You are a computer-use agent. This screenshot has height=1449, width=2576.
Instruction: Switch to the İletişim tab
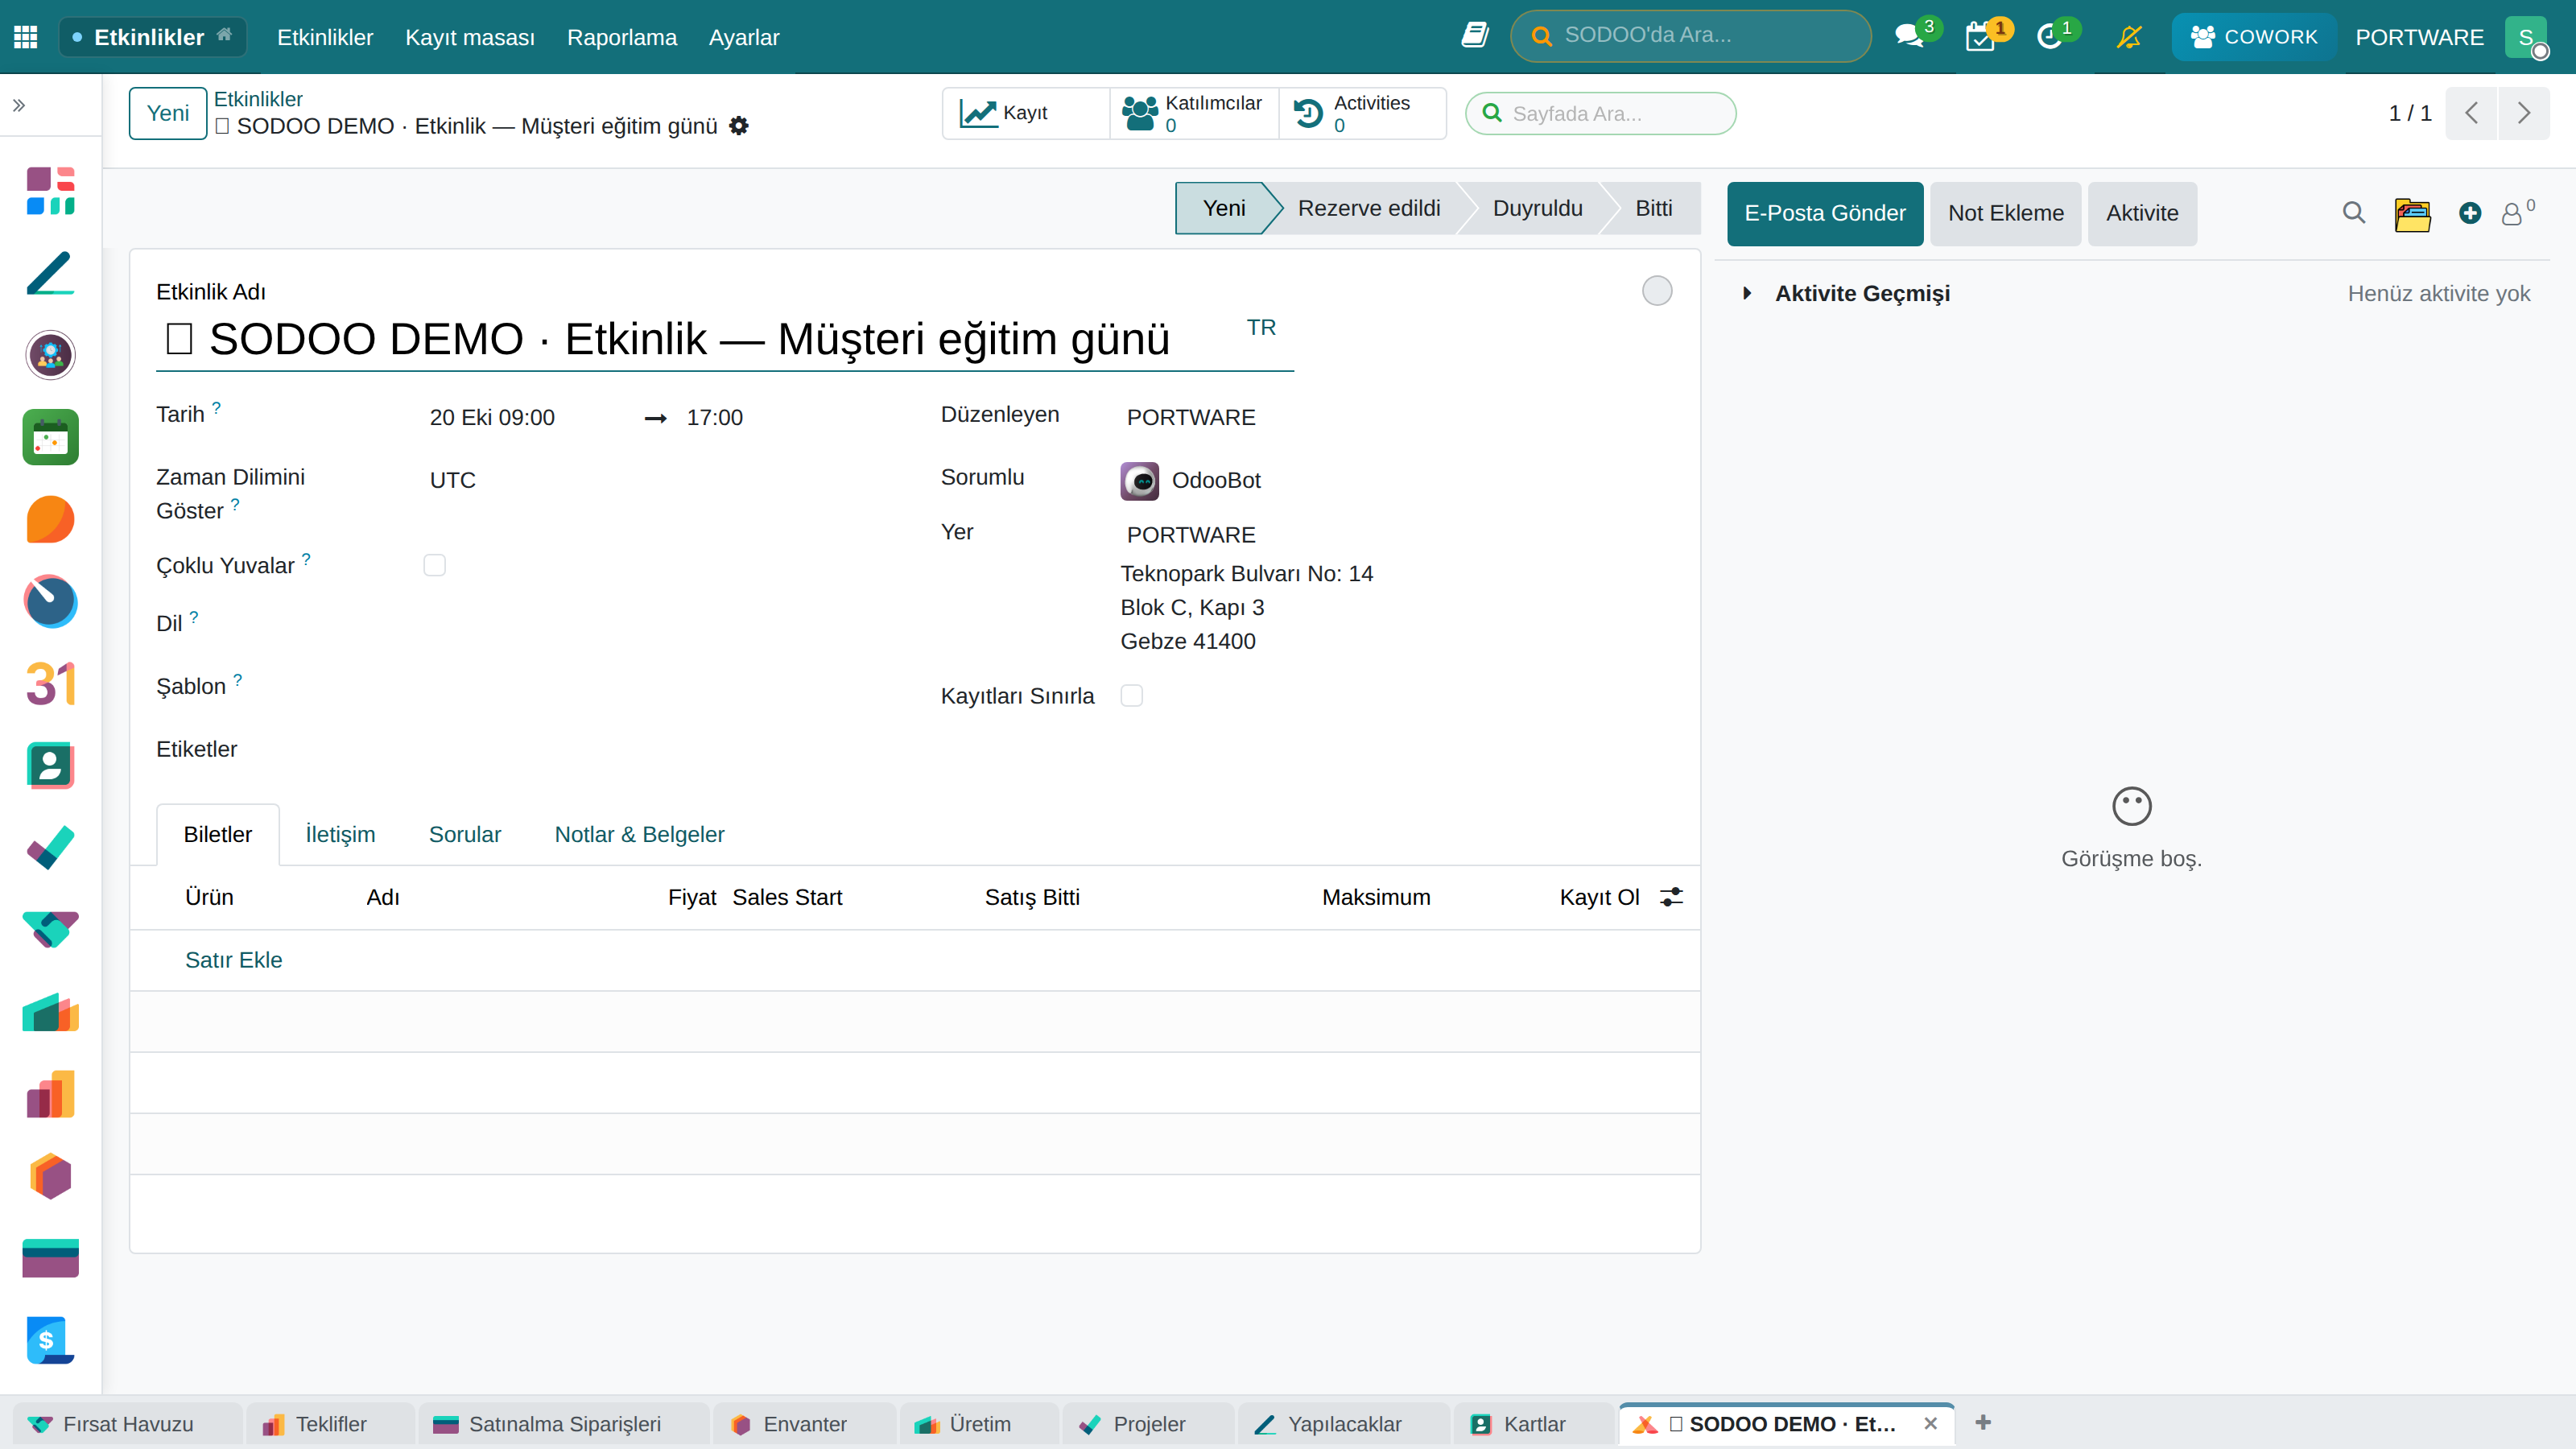(x=340, y=835)
